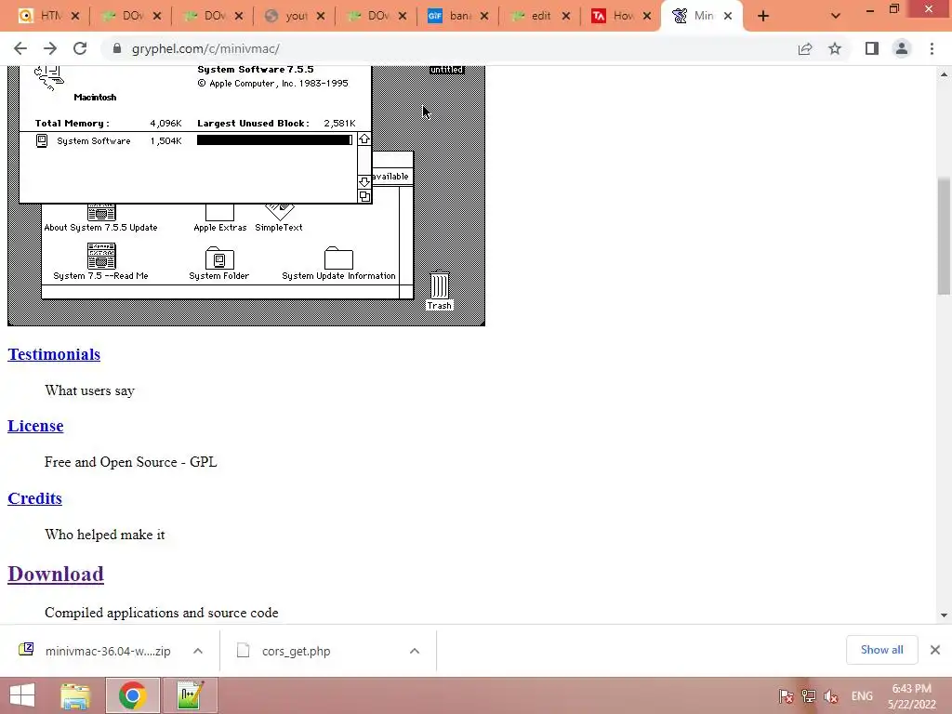Open the browser side panel
The width and height of the screenshot is (952, 714).
[x=872, y=48]
